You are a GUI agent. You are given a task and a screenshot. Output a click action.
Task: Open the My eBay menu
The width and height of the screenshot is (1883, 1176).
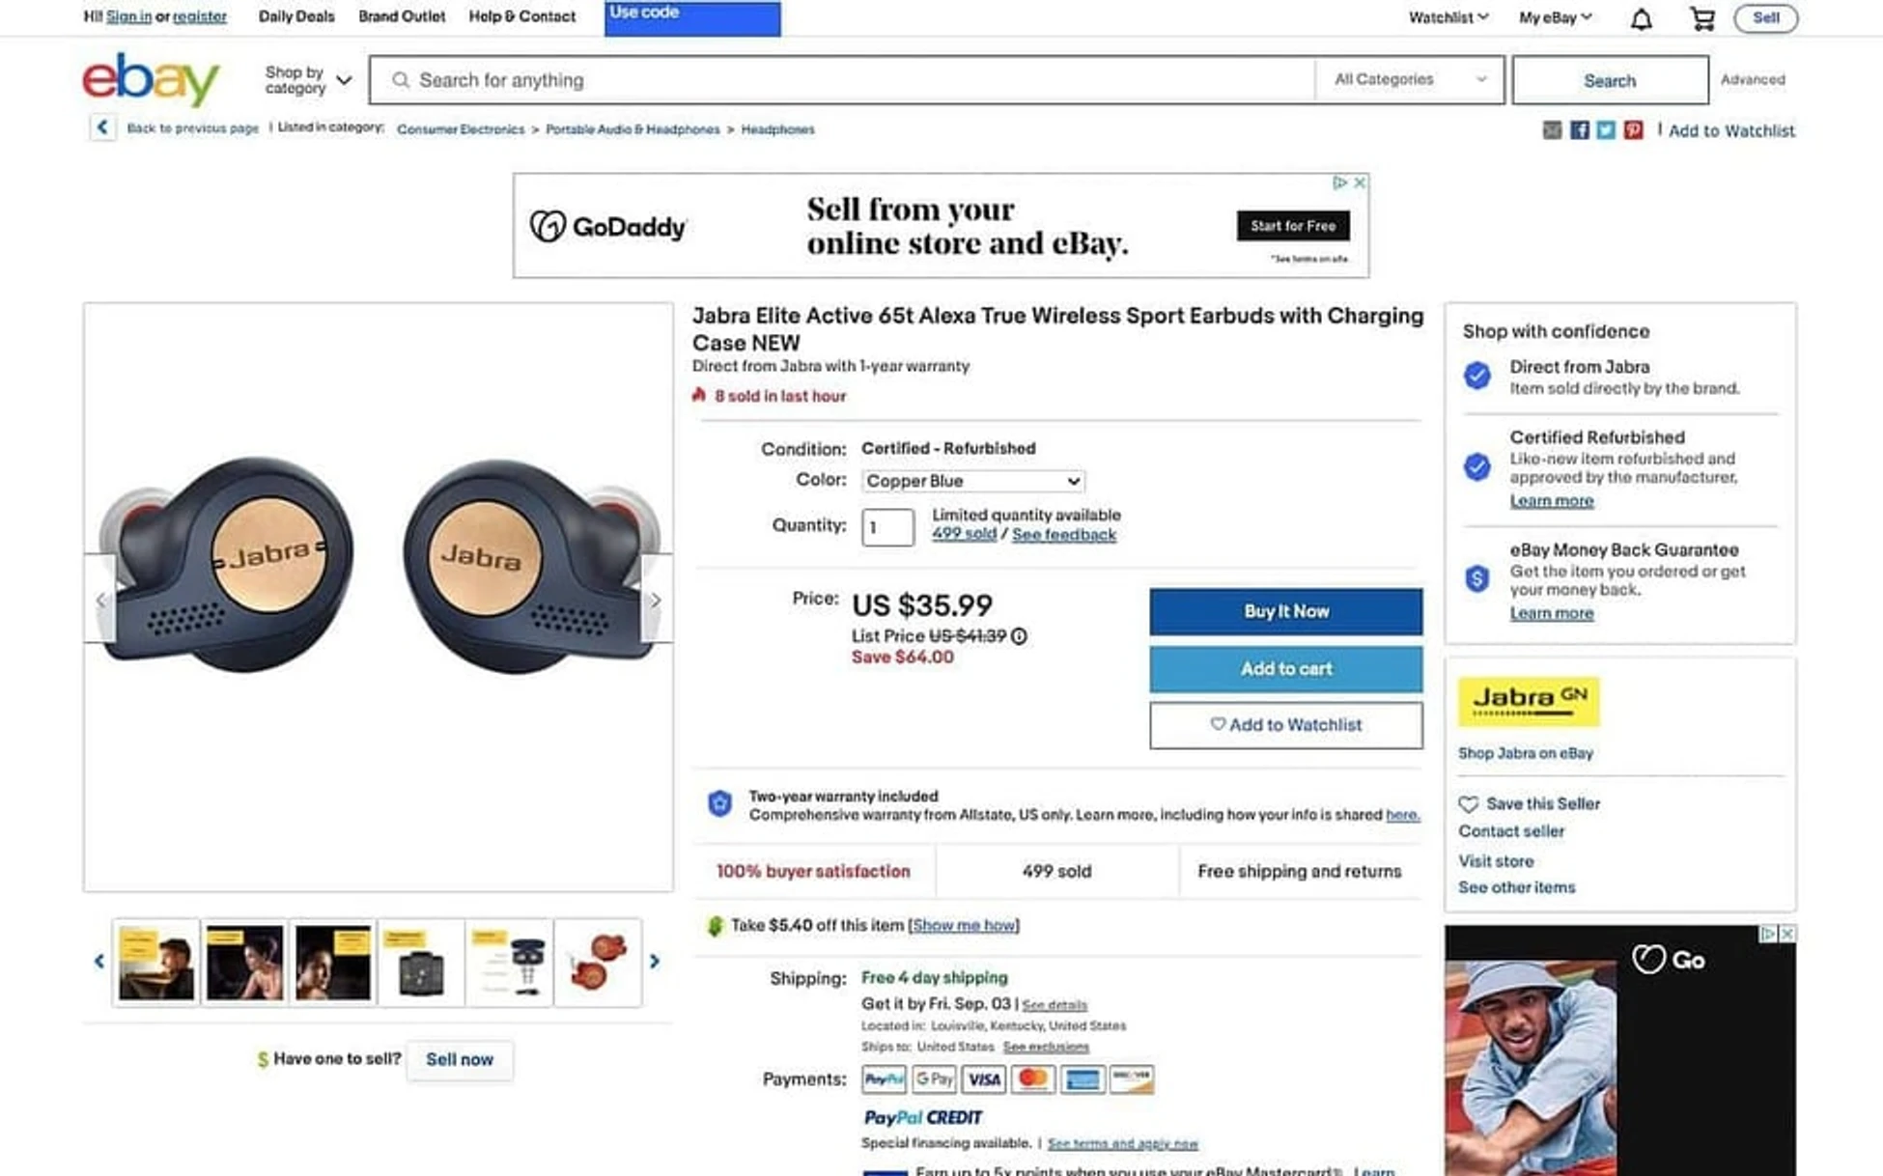[1555, 17]
